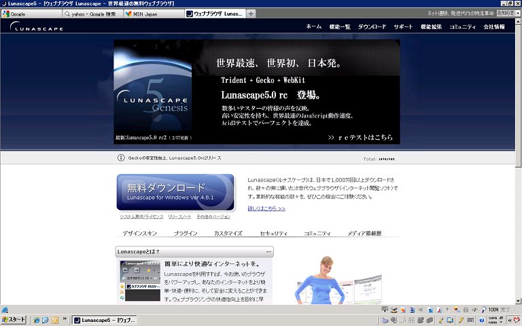Click the スタート button
The width and height of the screenshot is (522, 326).
click(x=14, y=320)
